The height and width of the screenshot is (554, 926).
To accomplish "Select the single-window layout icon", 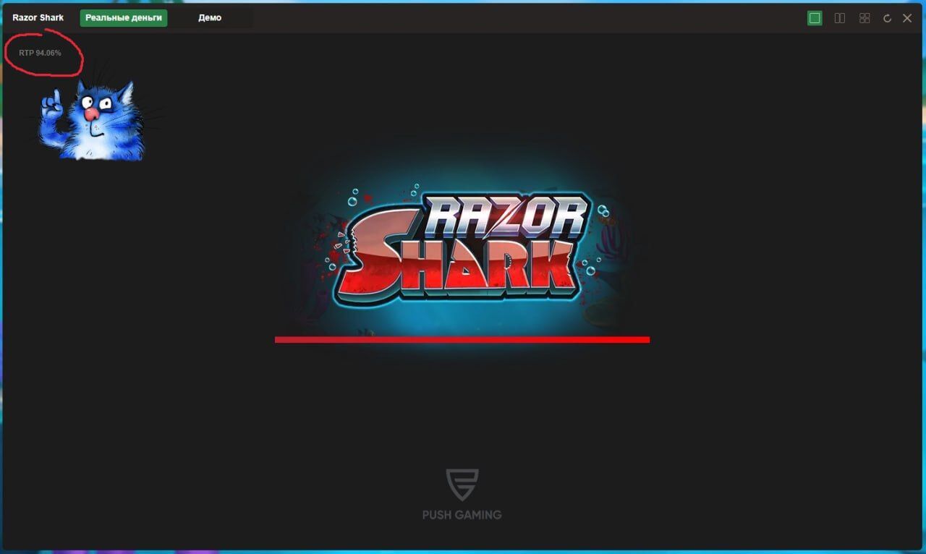I will [x=815, y=18].
